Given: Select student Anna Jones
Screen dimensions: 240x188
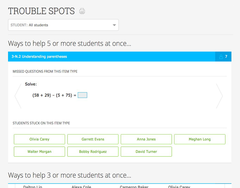Looking at the screenshot, I should point(146,139).
